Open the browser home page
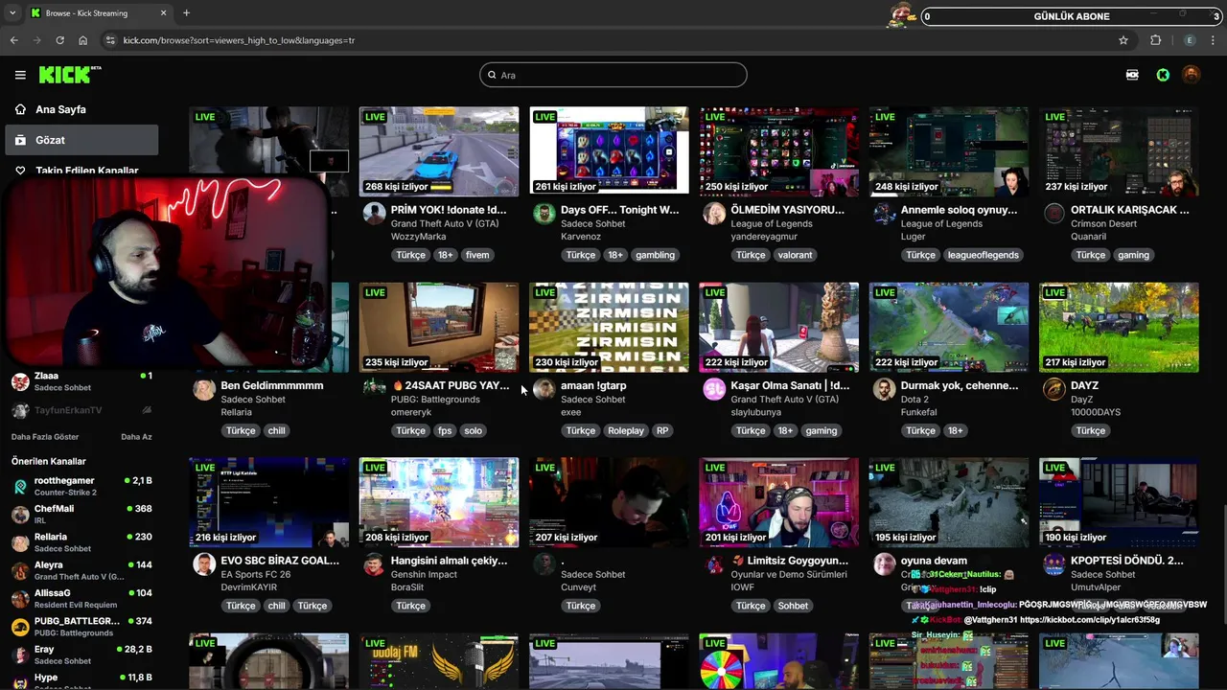The width and height of the screenshot is (1227, 690). tap(83, 40)
